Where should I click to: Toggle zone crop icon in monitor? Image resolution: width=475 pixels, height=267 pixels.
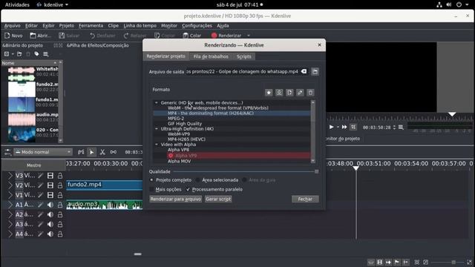353,127
